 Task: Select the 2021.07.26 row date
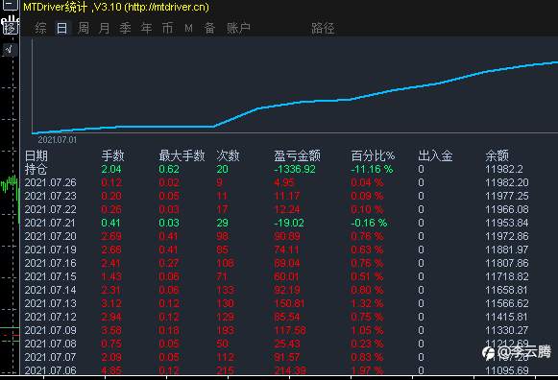(x=50, y=182)
